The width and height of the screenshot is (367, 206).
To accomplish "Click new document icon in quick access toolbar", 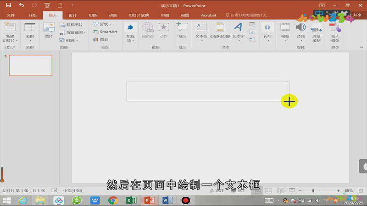I will [x=60, y=5].
